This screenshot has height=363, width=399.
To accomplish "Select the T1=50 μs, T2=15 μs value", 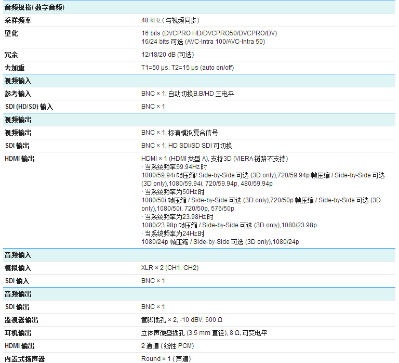I will 187,68.
